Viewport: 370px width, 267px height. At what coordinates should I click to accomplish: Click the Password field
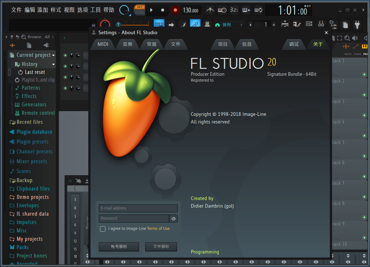click(134, 219)
